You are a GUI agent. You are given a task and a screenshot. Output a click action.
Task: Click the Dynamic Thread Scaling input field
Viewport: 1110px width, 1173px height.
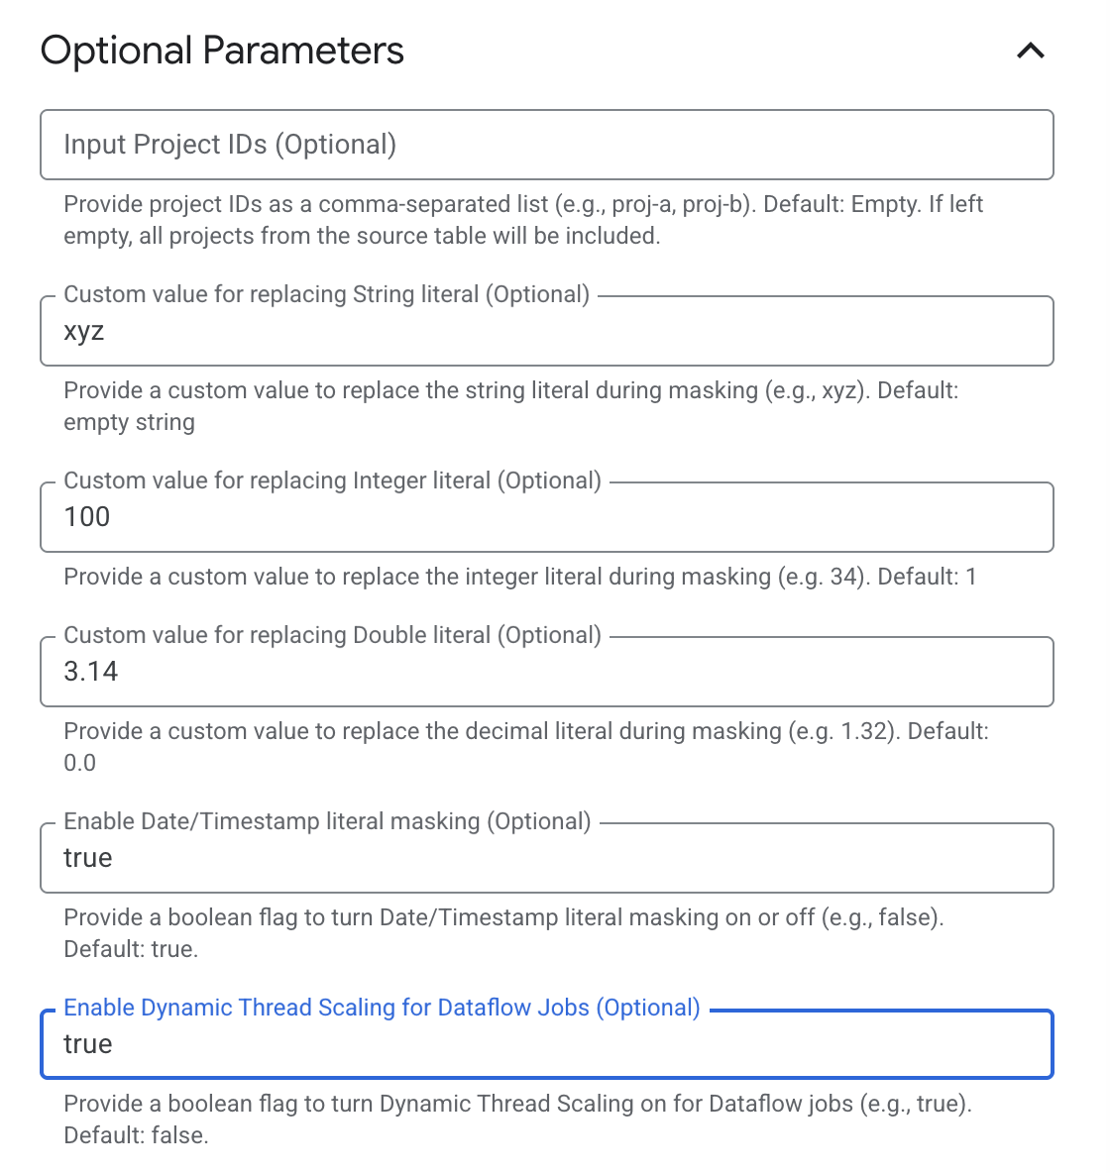click(546, 1044)
